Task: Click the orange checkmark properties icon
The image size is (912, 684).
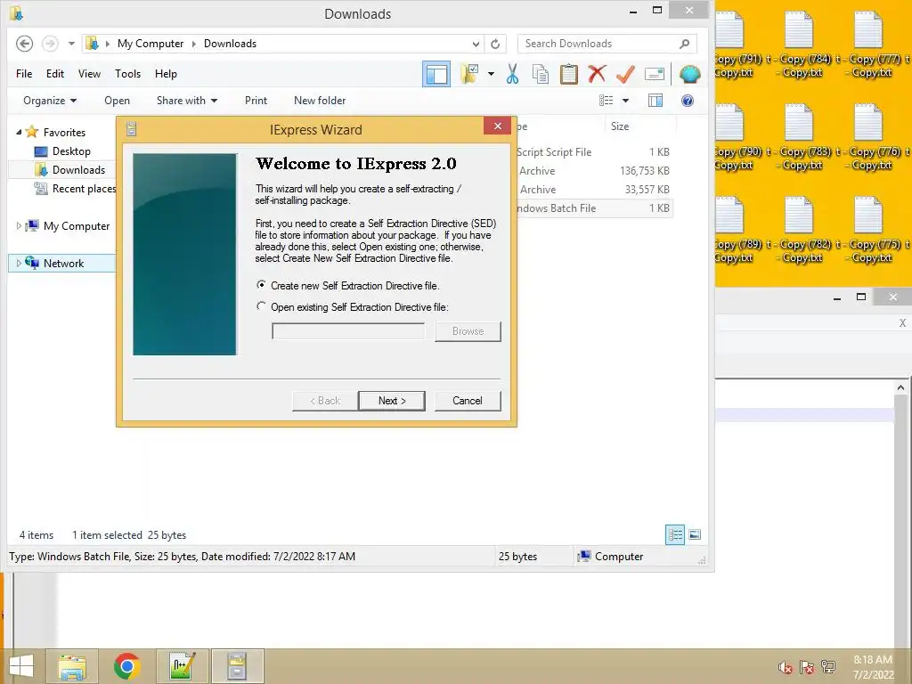Action: tap(625, 74)
